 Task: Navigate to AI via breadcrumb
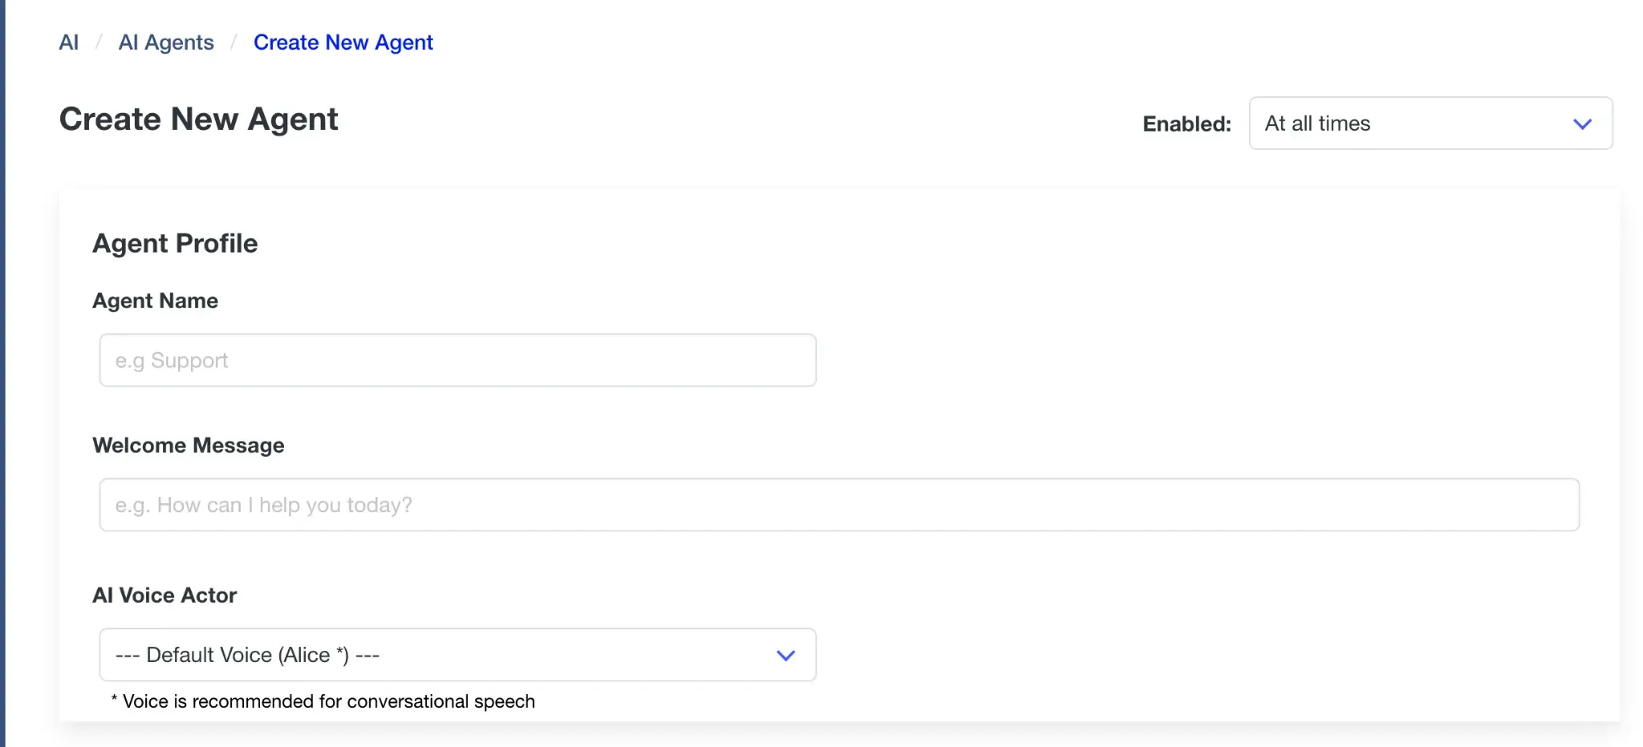click(69, 42)
